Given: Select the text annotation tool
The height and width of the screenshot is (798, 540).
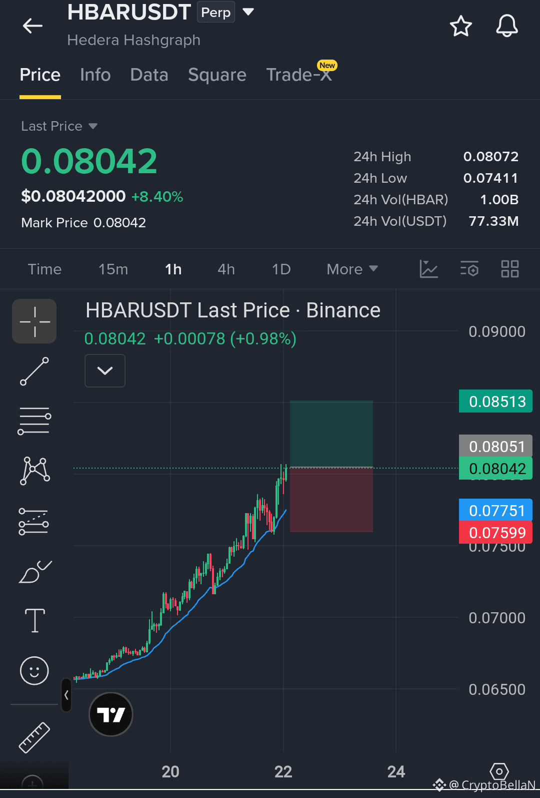Looking at the screenshot, I should [34, 621].
